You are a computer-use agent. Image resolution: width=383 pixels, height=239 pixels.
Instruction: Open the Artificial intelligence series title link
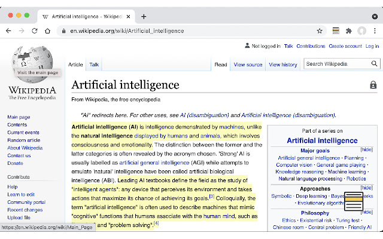[x=322, y=140]
